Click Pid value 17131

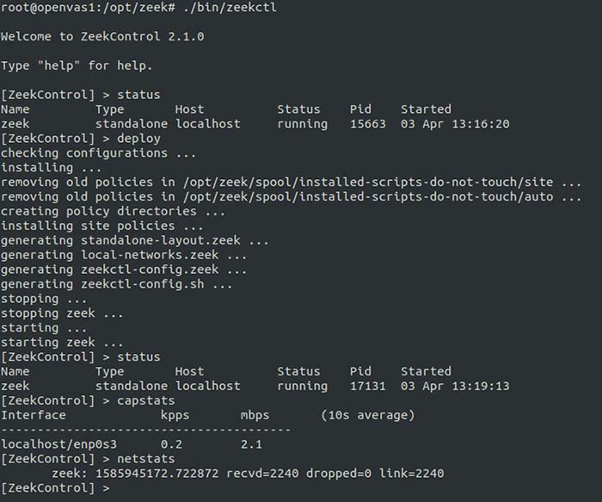point(367,386)
